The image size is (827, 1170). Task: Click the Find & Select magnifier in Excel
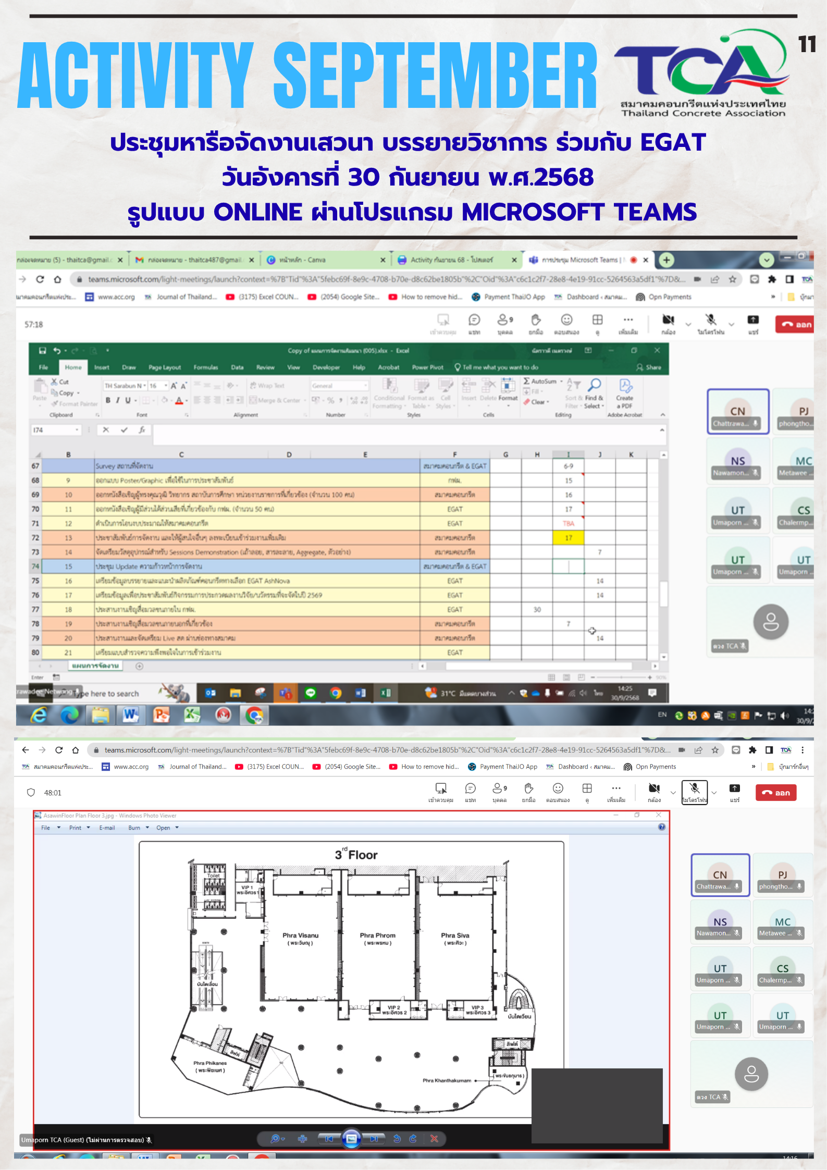point(594,386)
